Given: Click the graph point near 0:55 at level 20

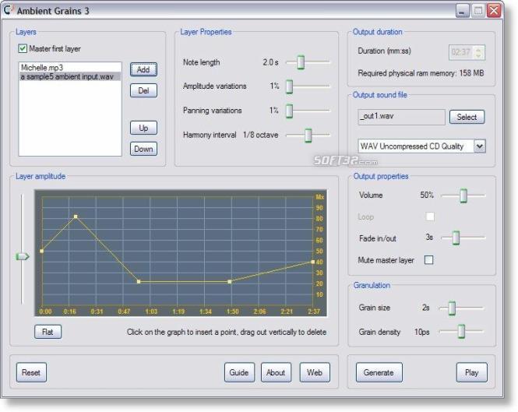Looking at the screenshot, I should click(139, 282).
